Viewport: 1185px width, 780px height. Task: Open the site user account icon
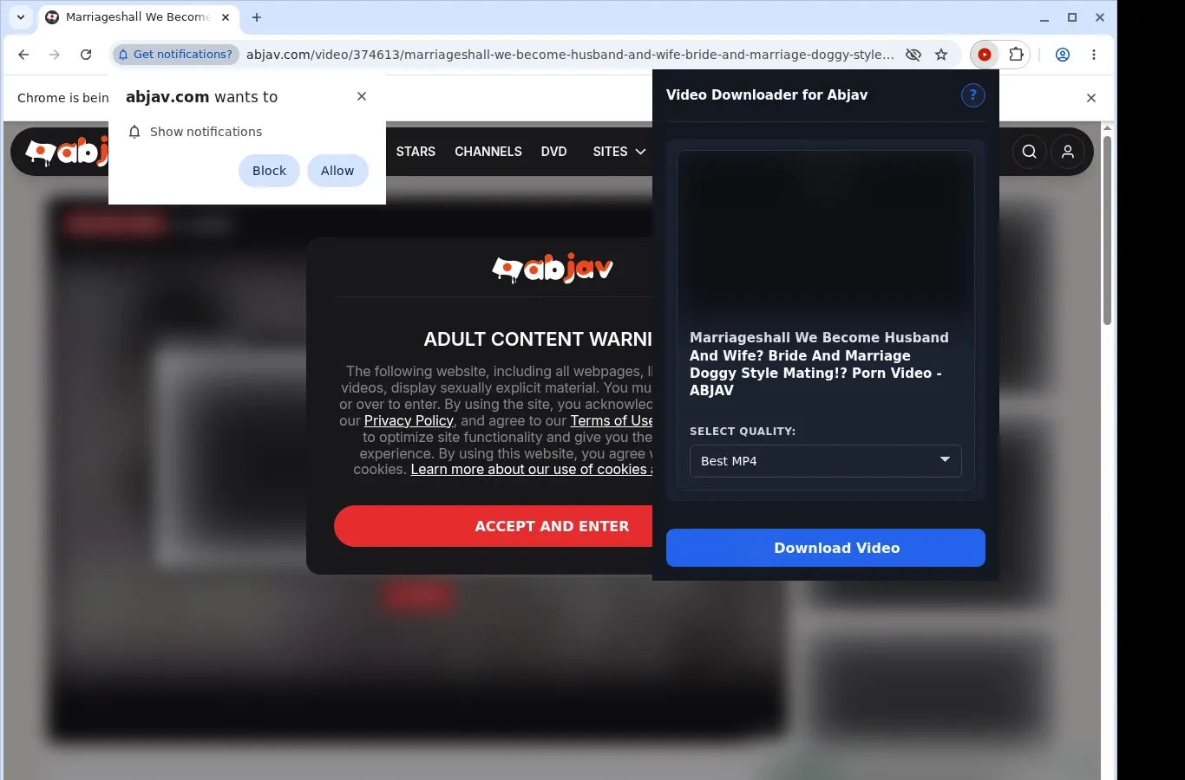pyautogui.click(x=1068, y=152)
